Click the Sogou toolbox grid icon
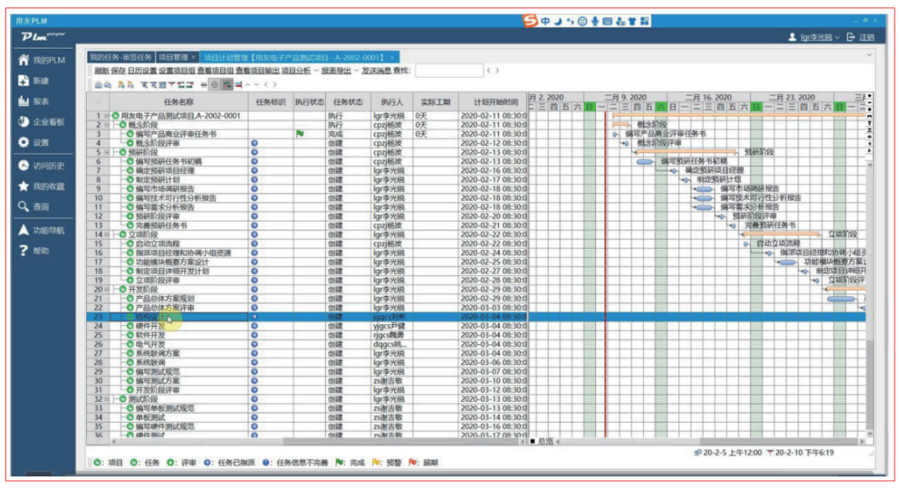This screenshot has width=903, height=488. pos(645,21)
